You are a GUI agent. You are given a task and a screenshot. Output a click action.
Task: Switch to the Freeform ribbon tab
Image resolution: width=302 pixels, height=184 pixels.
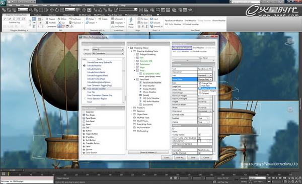pyautogui.click(x=38, y=15)
